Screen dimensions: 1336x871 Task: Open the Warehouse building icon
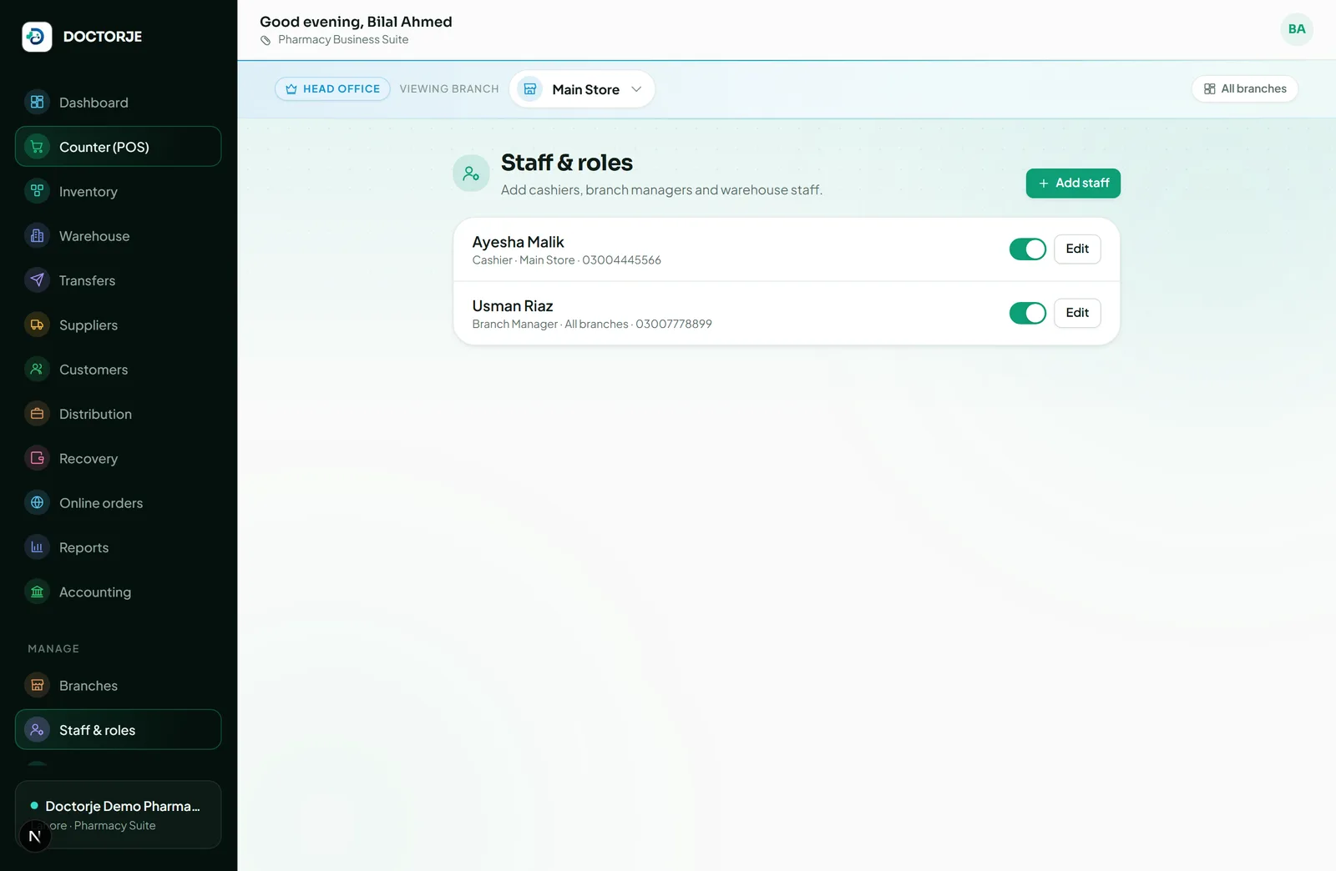[x=37, y=236]
